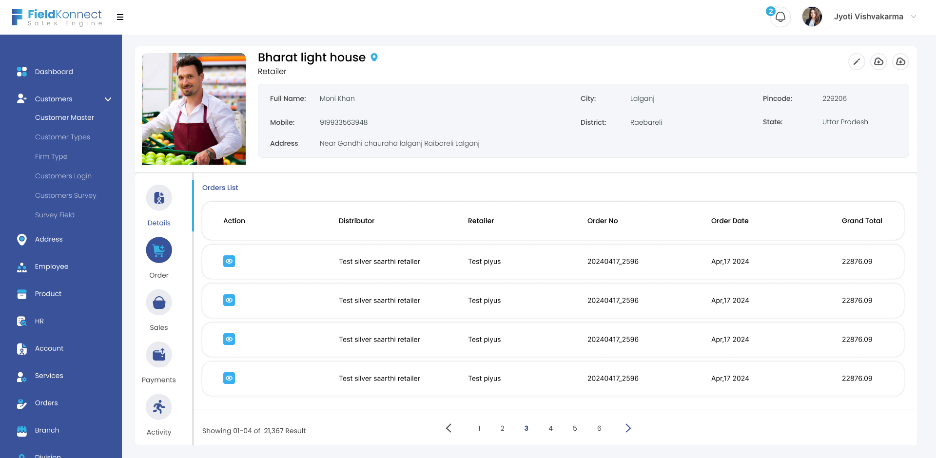Toggle the hamburger sidebar menu
This screenshot has width=936, height=458.
point(120,17)
